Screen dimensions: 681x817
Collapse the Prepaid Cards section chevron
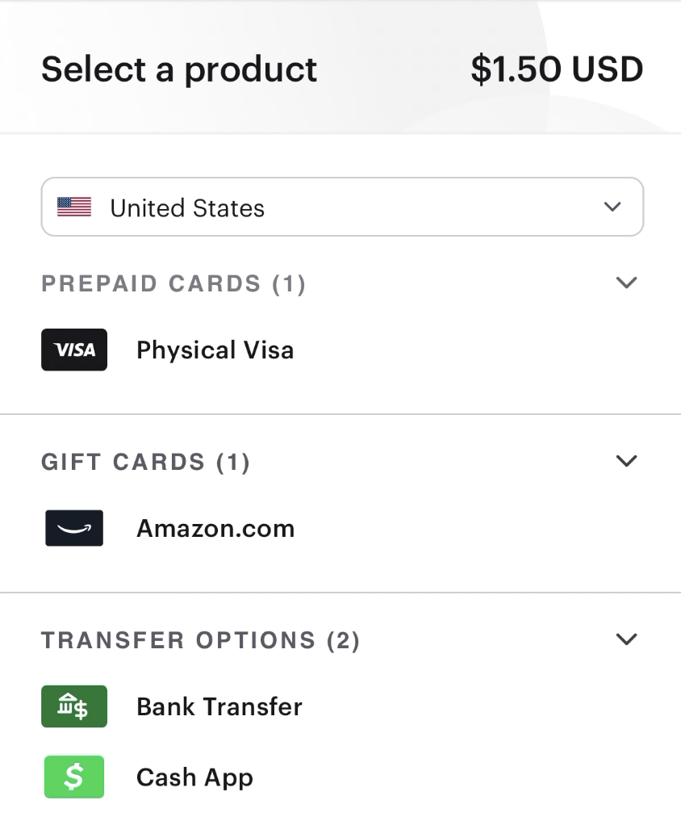(x=626, y=283)
